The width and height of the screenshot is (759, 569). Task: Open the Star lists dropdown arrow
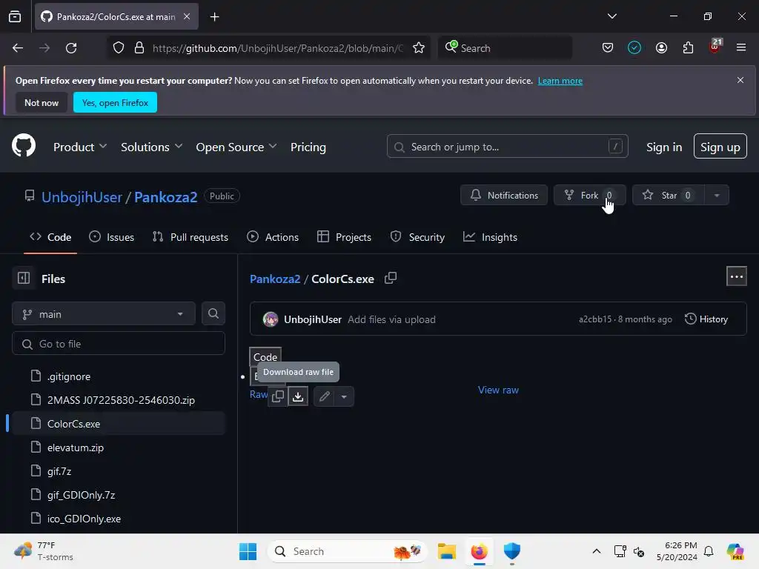(x=717, y=196)
